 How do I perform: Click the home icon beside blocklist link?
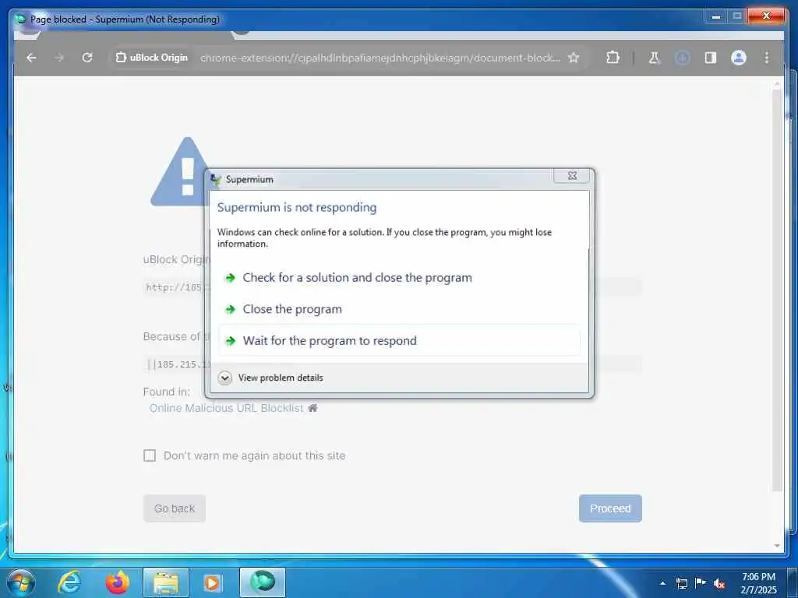coord(312,408)
